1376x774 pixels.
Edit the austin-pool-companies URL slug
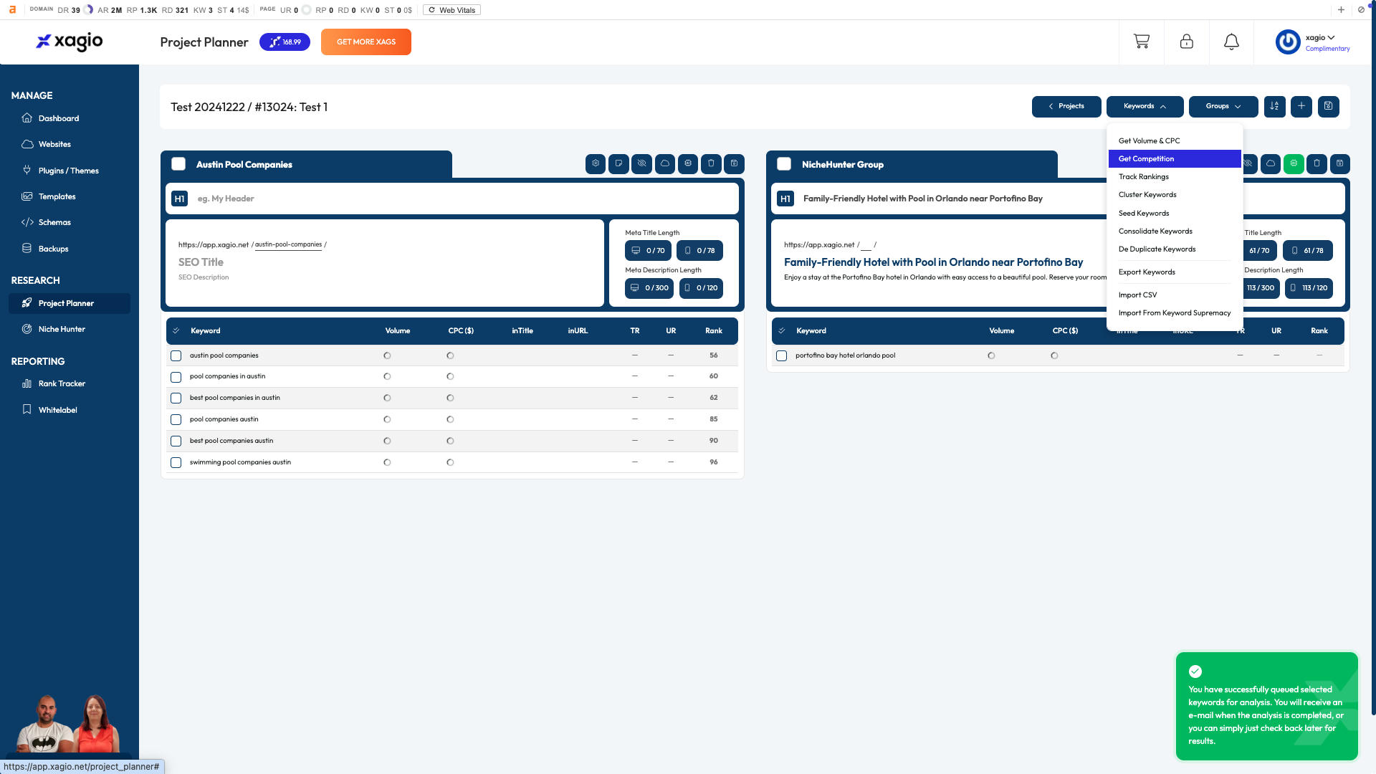point(288,244)
